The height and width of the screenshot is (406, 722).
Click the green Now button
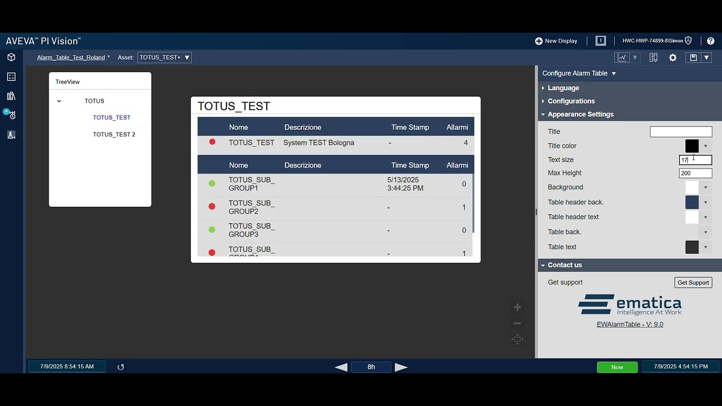tap(617, 367)
